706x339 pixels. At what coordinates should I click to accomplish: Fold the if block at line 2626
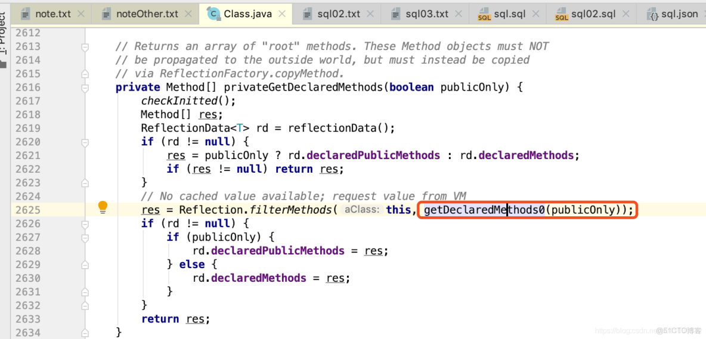(x=85, y=223)
